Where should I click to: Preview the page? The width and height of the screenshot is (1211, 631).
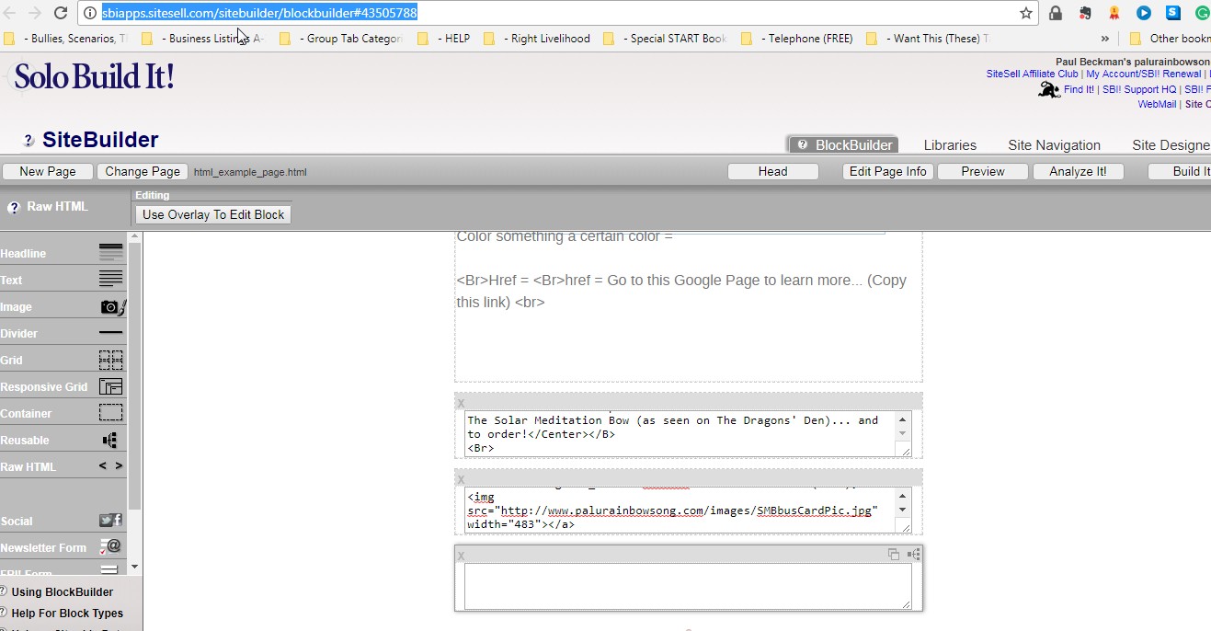(983, 171)
